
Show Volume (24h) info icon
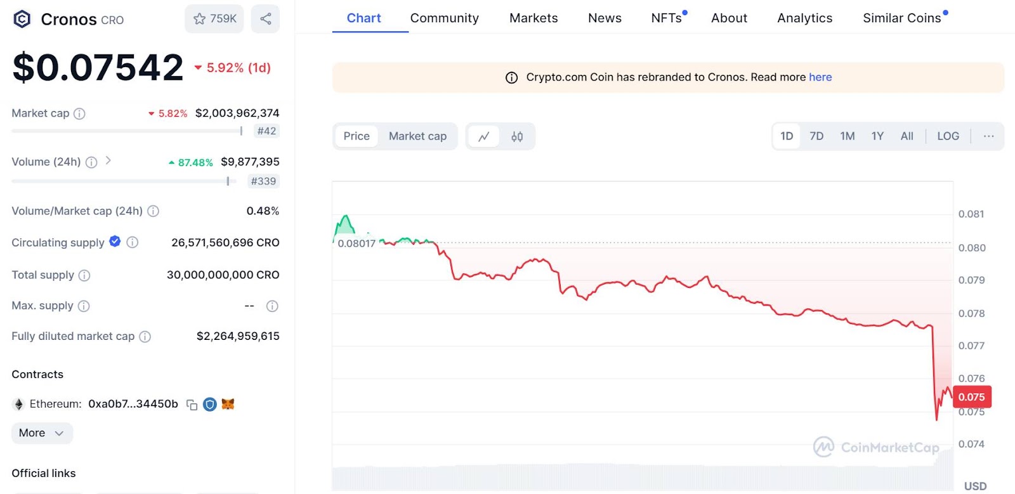tap(91, 162)
